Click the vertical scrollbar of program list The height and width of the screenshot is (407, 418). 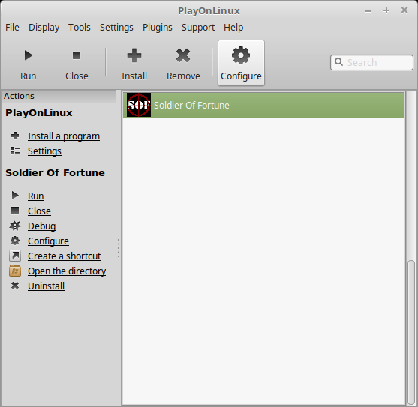(411, 332)
